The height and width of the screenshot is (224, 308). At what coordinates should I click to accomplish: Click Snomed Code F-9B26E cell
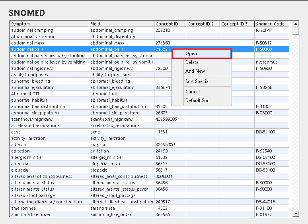point(272,87)
